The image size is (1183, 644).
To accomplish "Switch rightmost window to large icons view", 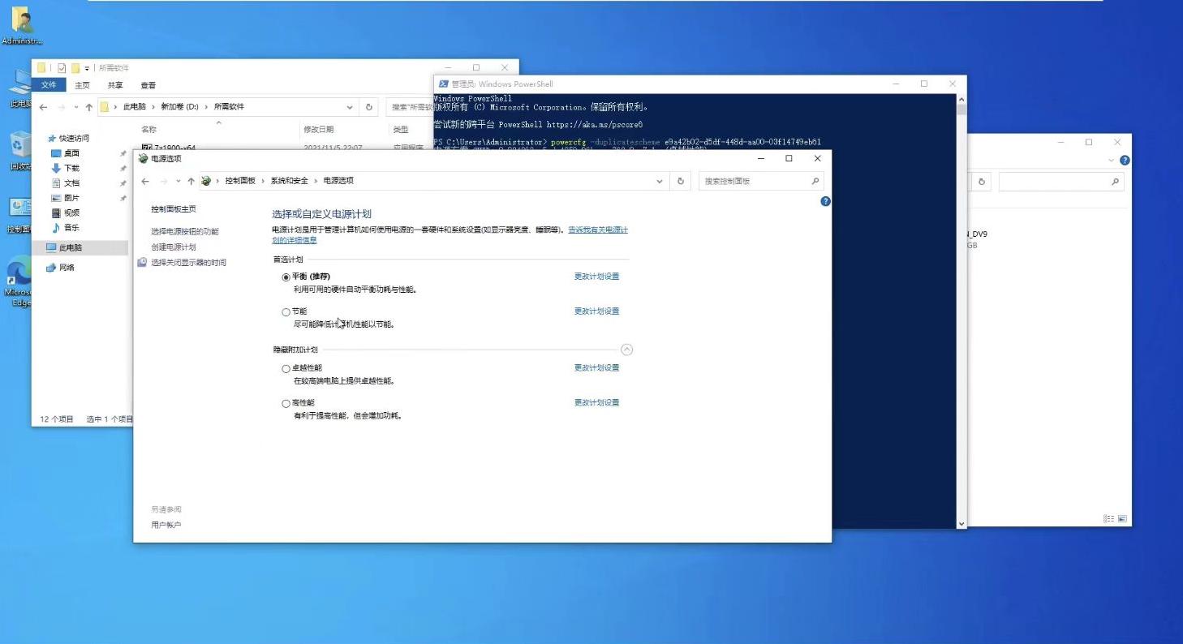I will [x=1122, y=518].
